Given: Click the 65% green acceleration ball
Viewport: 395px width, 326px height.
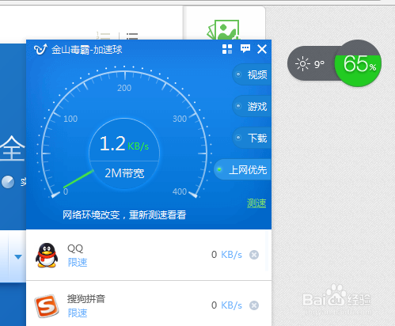Looking at the screenshot, I should pos(358,63).
